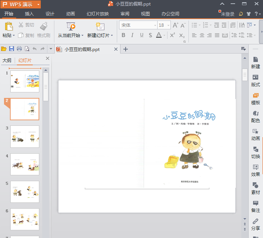Decrease font size with A- icon
263x238 pixels.
(183, 25)
